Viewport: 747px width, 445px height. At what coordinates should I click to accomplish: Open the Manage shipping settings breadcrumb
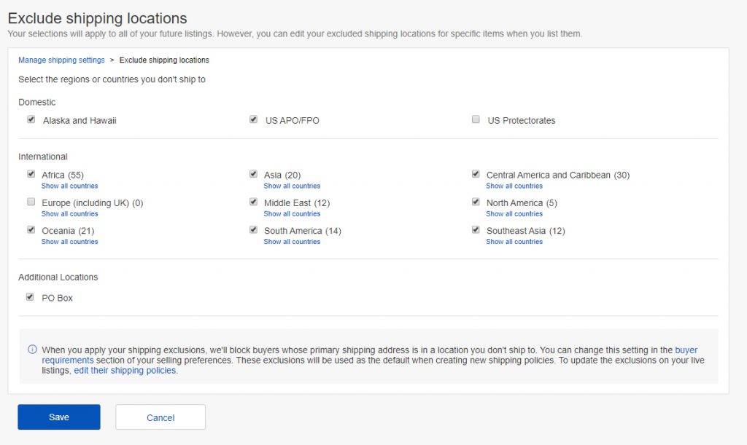pos(61,60)
